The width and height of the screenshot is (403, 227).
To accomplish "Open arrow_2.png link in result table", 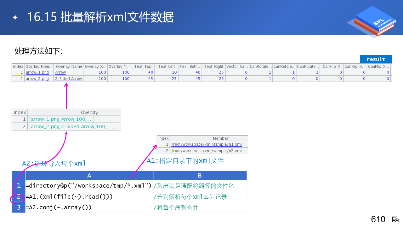I will [x=37, y=79].
